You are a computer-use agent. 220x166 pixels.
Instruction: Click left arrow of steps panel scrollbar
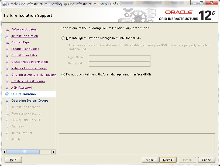point(4,152)
